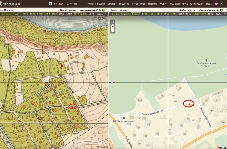Select 1942 map in left panel
The height and width of the screenshot is (149, 227).
tap(84, 14)
